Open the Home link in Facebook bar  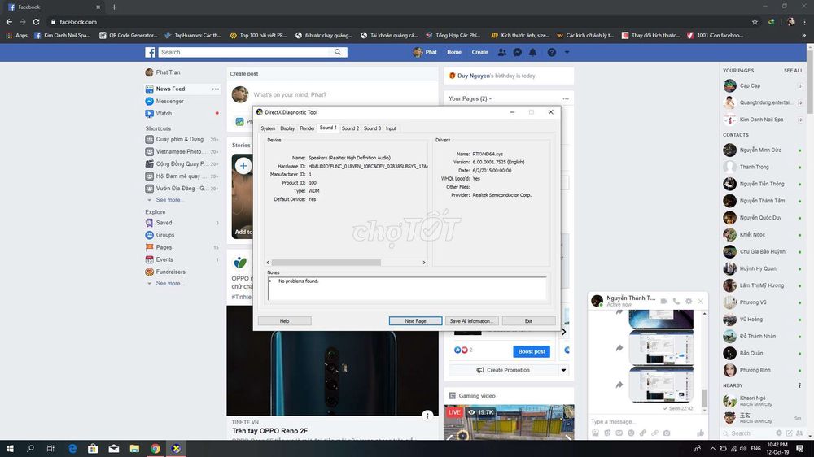454,52
